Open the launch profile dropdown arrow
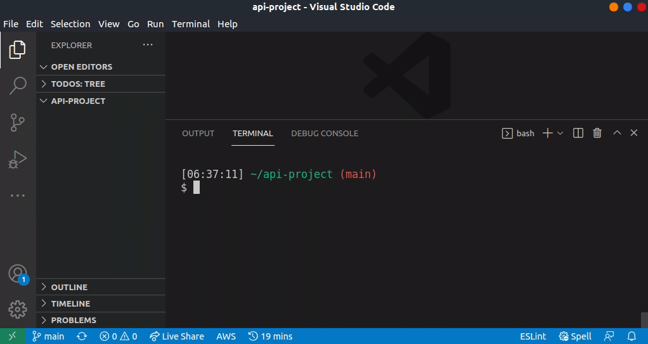The width and height of the screenshot is (648, 344). [560, 133]
